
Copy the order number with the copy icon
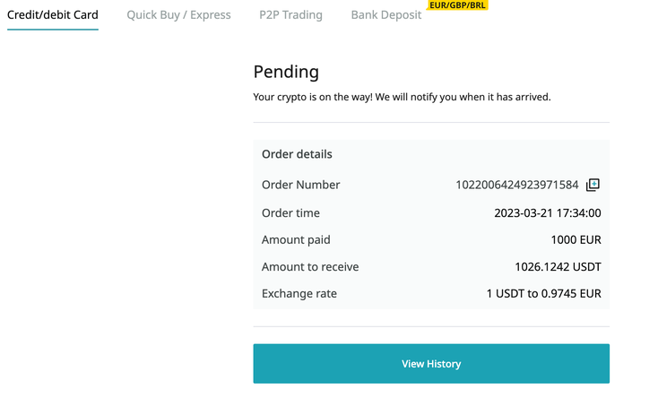pyautogui.click(x=593, y=185)
